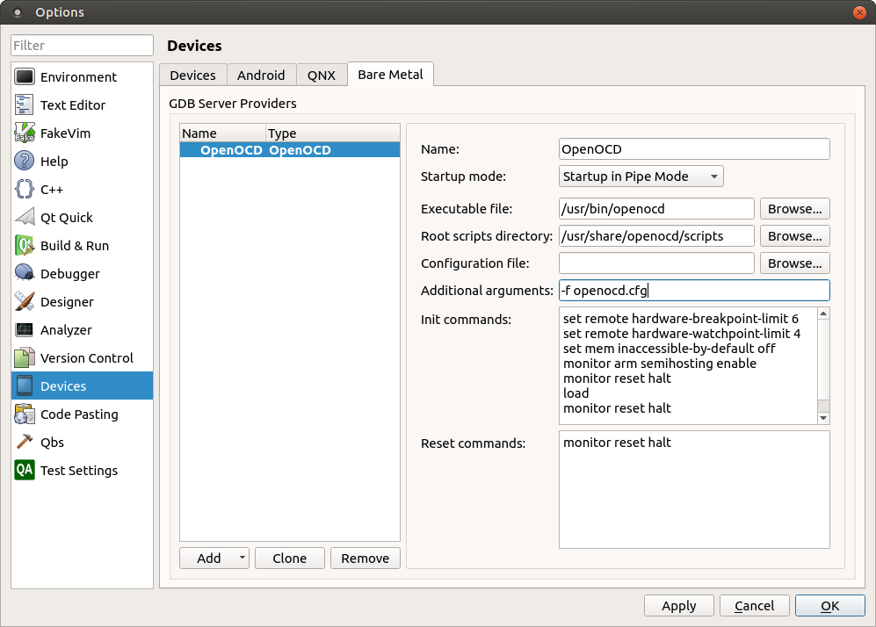Open the FakeVim settings icon

25,133
